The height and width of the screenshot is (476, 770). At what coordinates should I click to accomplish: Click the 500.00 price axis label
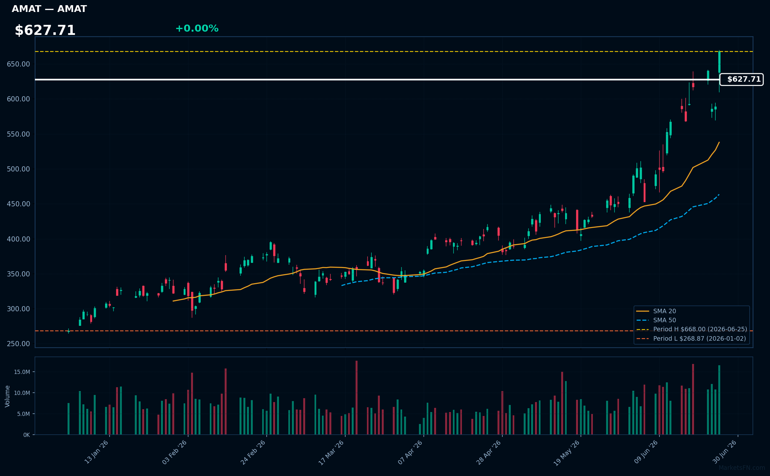coord(18,169)
